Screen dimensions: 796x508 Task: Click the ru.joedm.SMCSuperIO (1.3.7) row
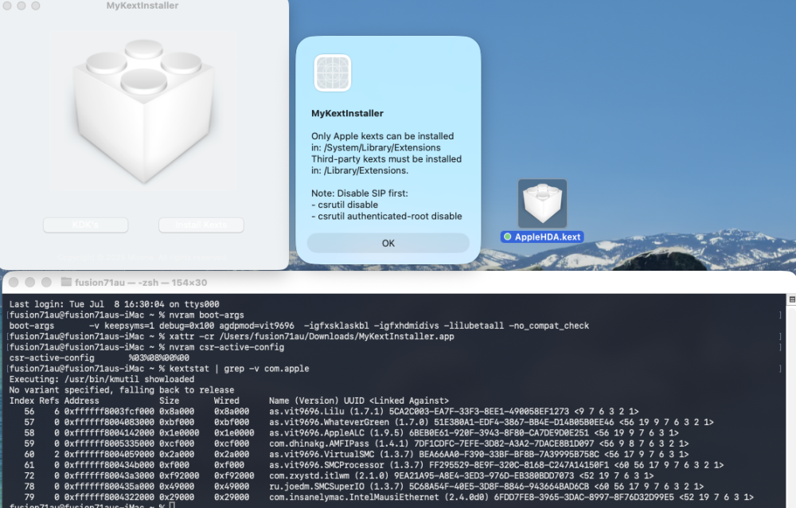tap(364, 486)
